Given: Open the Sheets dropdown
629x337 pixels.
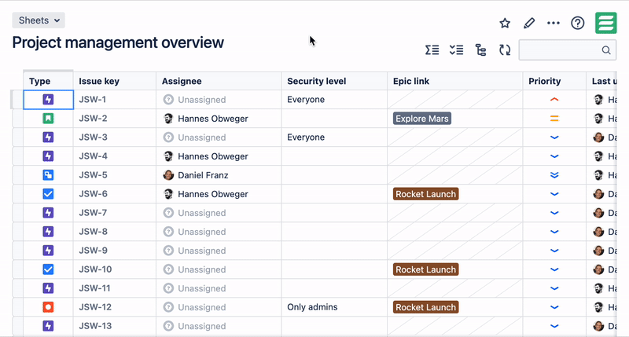Looking at the screenshot, I should pyautogui.click(x=39, y=20).
